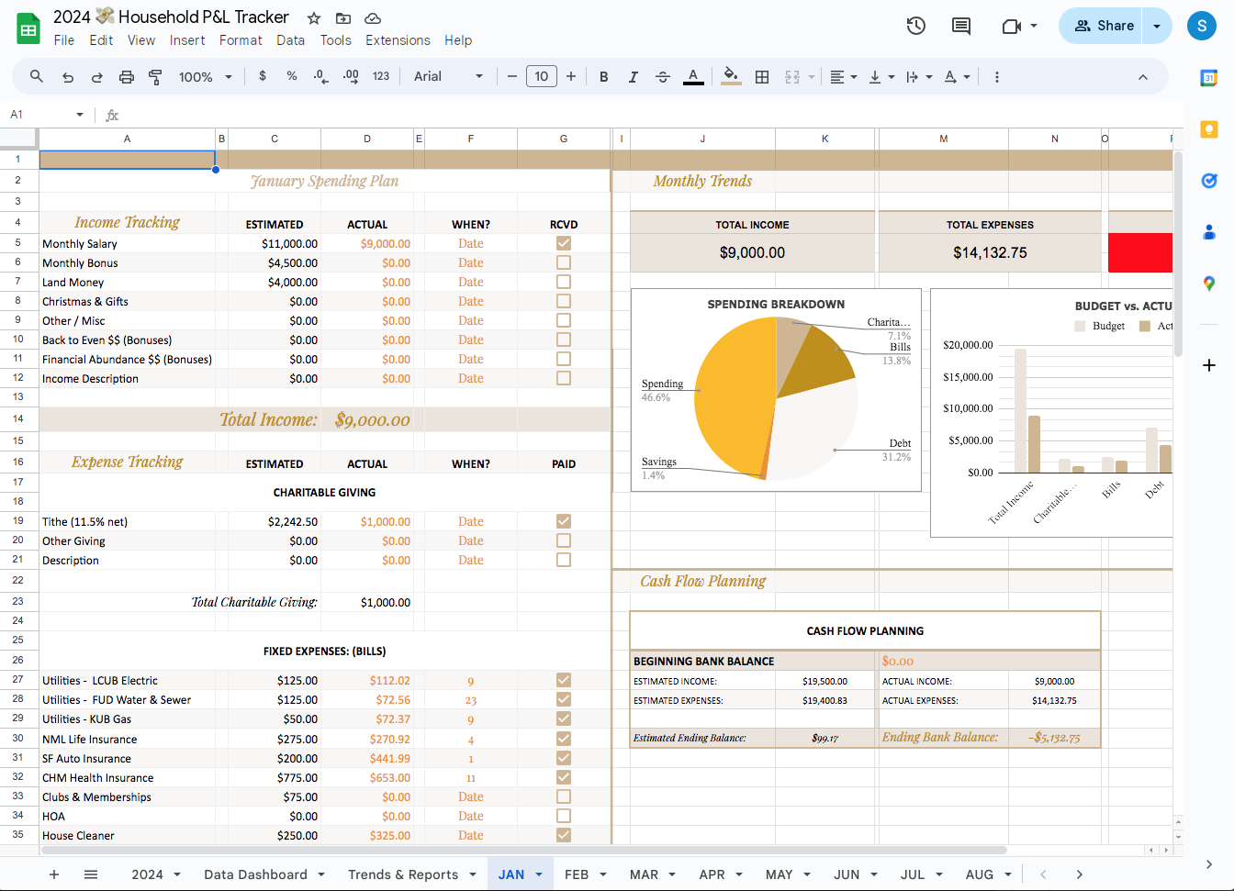Edit the font size field

point(542,76)
